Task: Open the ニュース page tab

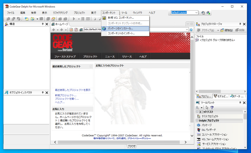Action: 110,57
